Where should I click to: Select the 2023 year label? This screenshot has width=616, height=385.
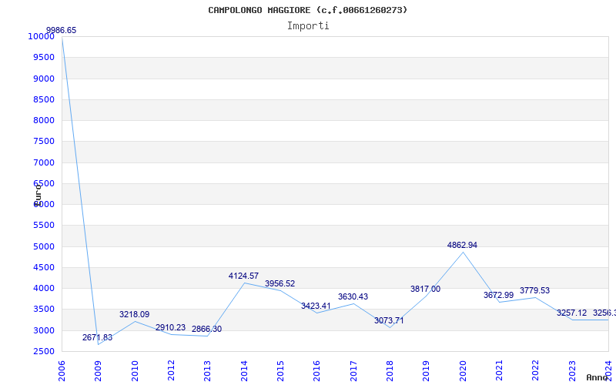(x=572, y=371)
